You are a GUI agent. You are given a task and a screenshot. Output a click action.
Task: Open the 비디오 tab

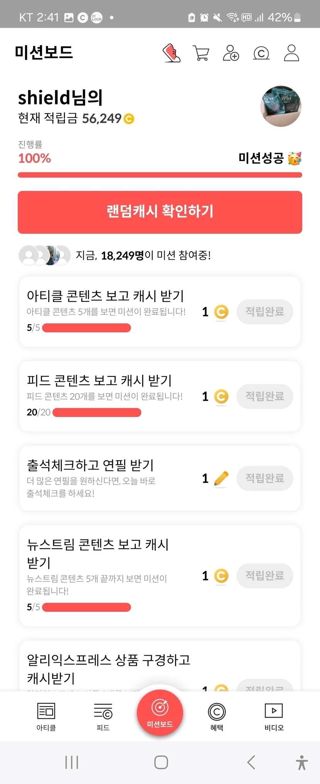pyautogui.click(x=274, y=716)
